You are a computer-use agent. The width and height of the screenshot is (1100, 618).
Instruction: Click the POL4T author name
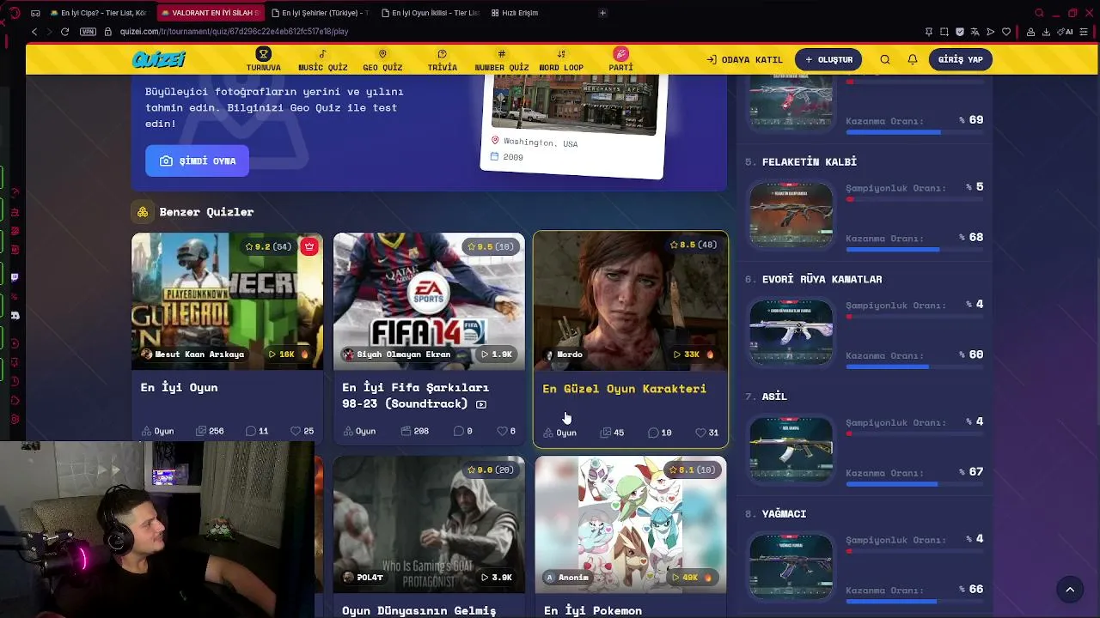point(364,577)
